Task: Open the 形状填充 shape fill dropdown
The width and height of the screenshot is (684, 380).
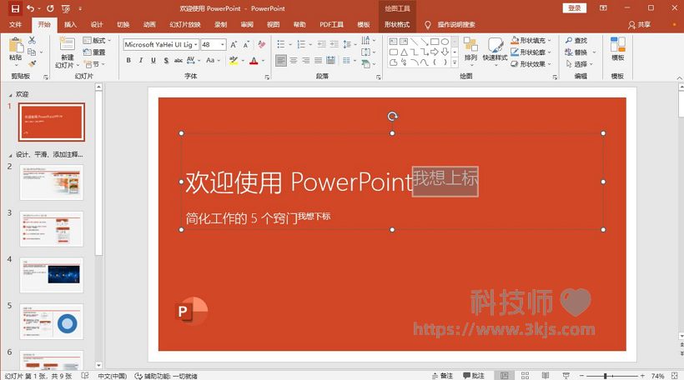Action: click(531, 41)
